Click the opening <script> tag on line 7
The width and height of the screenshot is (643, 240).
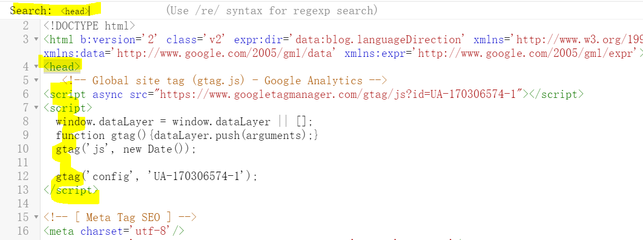68,108
